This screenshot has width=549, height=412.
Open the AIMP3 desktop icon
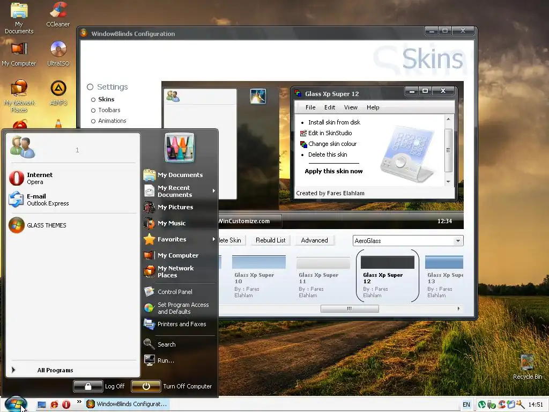pos(58,93)
